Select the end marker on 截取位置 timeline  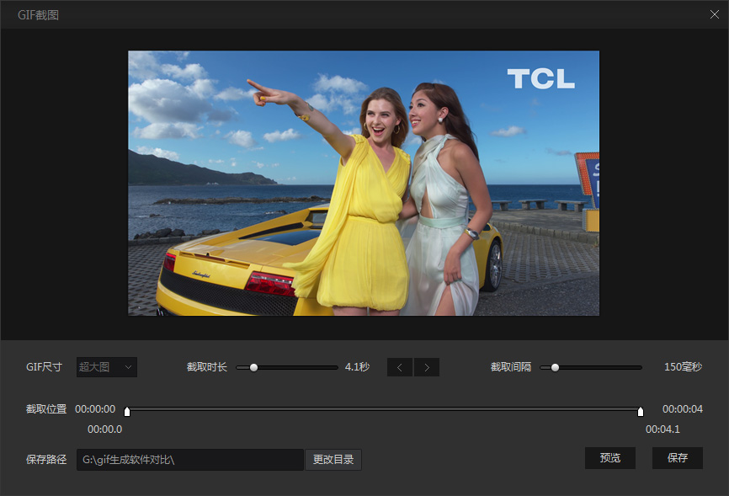click(641, 412)
